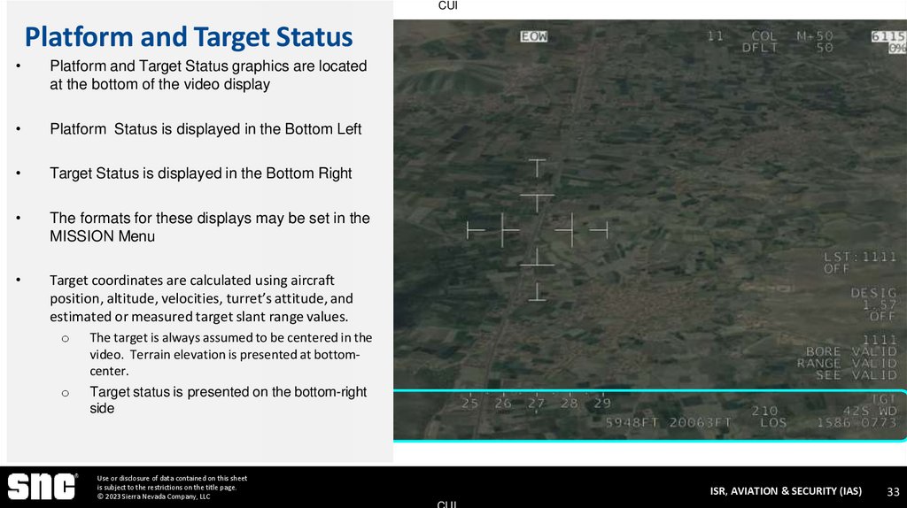Click the 'Target coordinates are calculated' paragraph
Viewport: 907px width, 508px height.
[201, 298]
